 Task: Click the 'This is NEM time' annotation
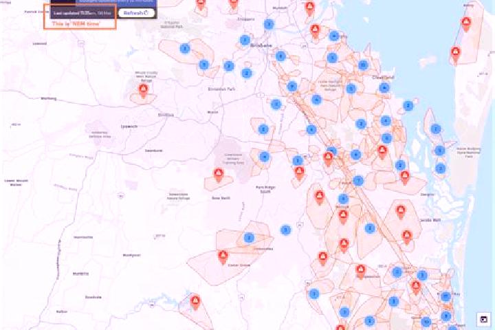76,23
